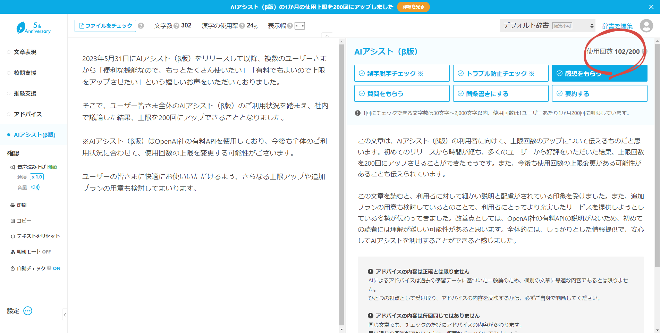Open 設定 ellipsis settings icon
Viewport: 660px width, 333px height.
pos(28,311)
